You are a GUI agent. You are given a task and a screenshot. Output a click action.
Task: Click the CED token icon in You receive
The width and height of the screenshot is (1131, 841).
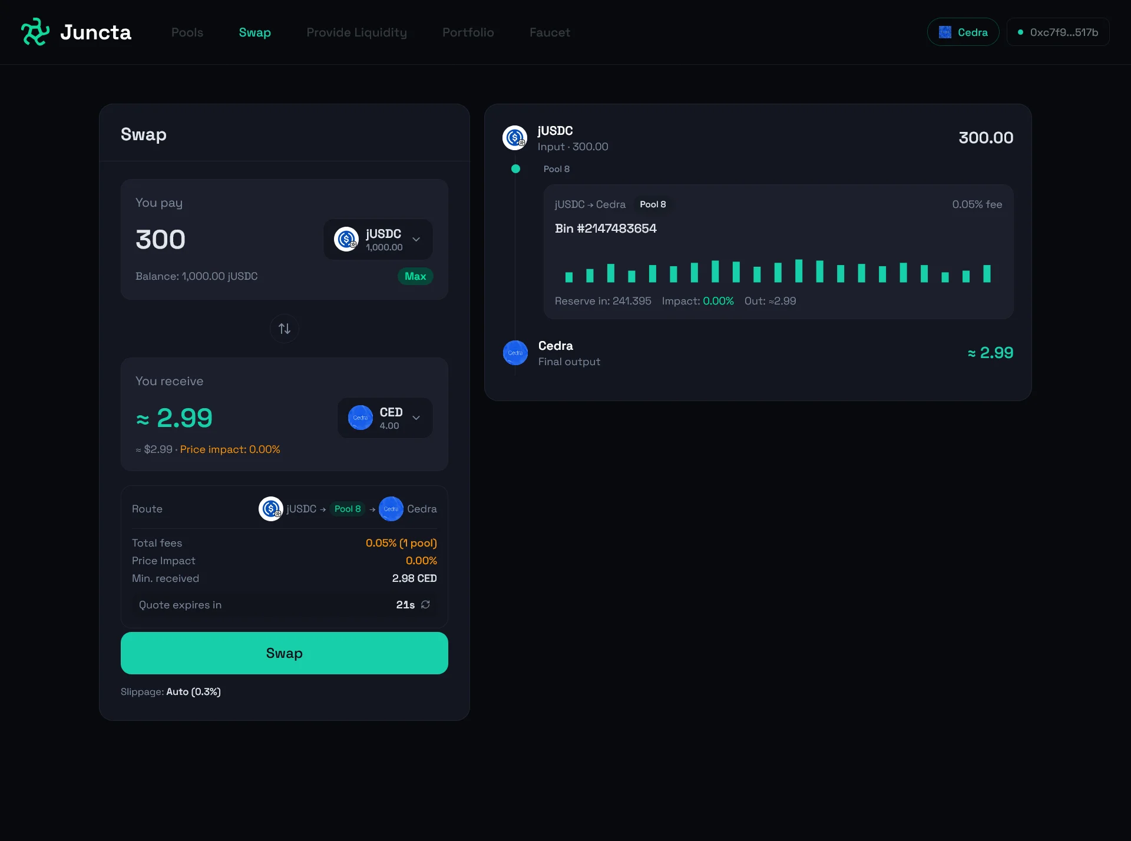click(x=361, y=418)
